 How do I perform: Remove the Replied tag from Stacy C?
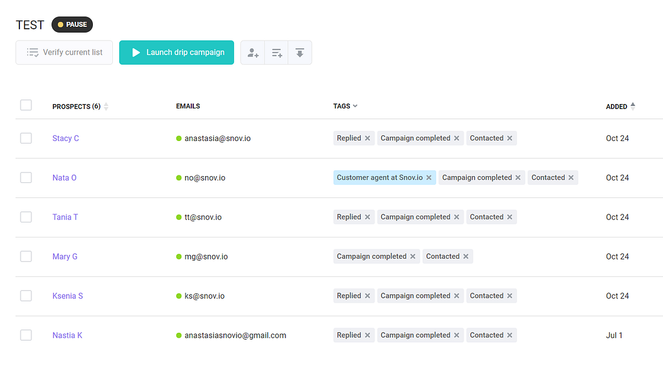tap(368, 138)
